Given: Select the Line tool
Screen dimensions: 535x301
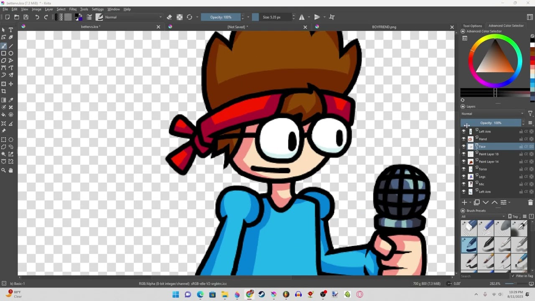Looking at the screenshot, I should tap(11, 46).
